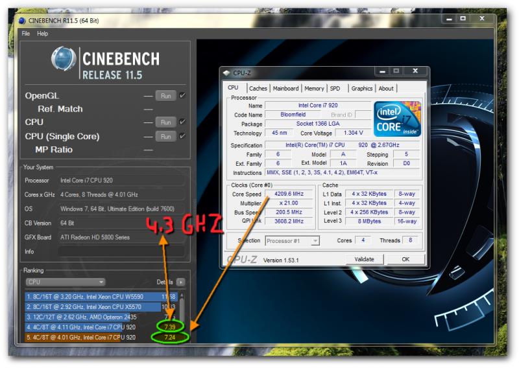Click the OK button in CPU-Z
The width and height of the screenshot is (519, 368).
(x=406, y=259)
